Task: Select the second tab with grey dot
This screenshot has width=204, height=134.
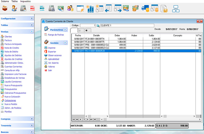Action: pyautogui.click(x=80, y=30)
